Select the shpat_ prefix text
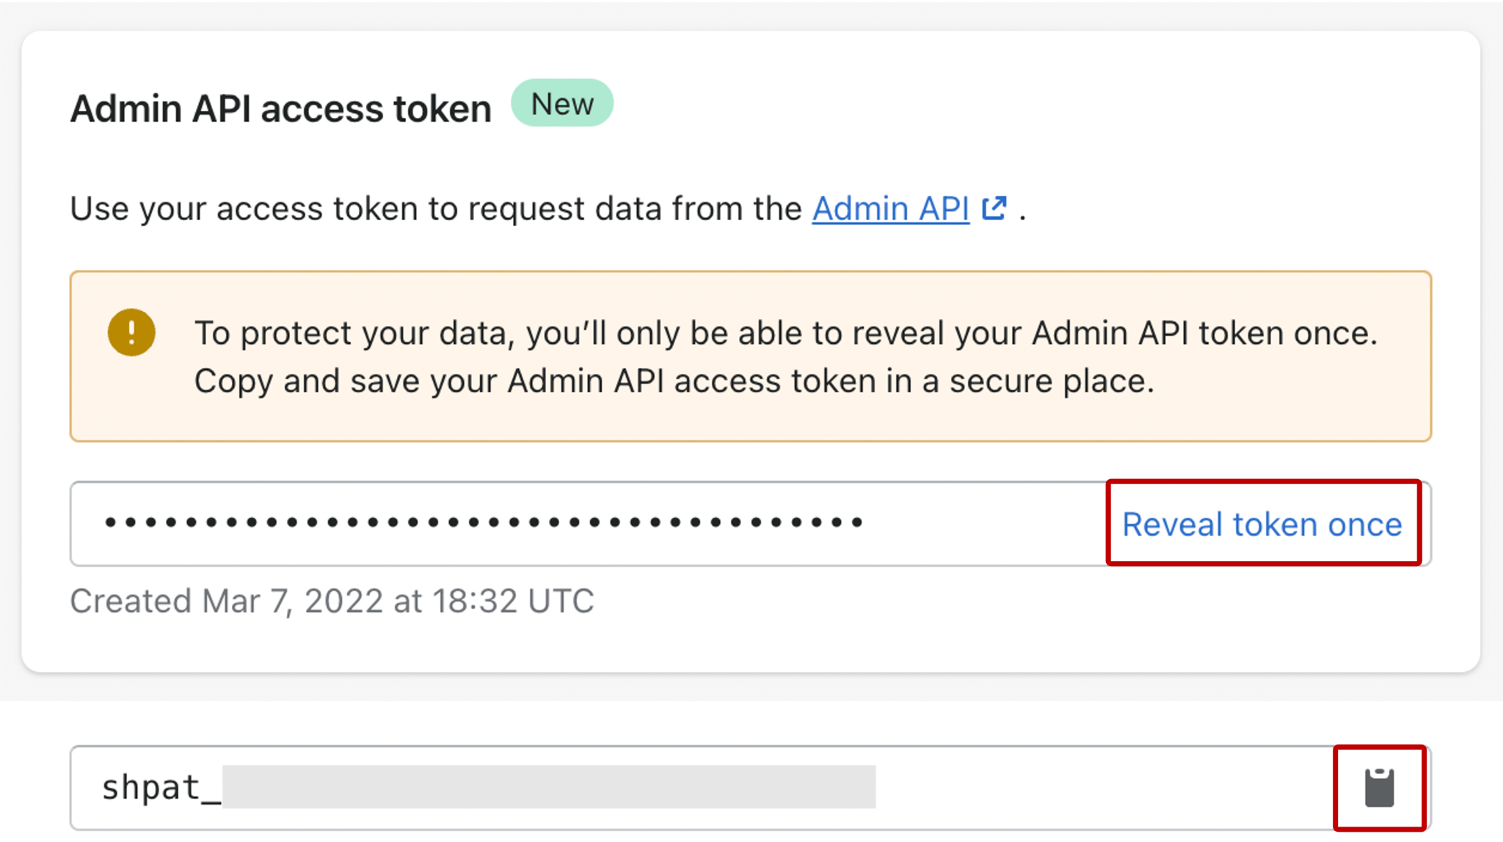The height and width of the screenshot is (842, 1503). pyautogui.click(x=161, y=788)
